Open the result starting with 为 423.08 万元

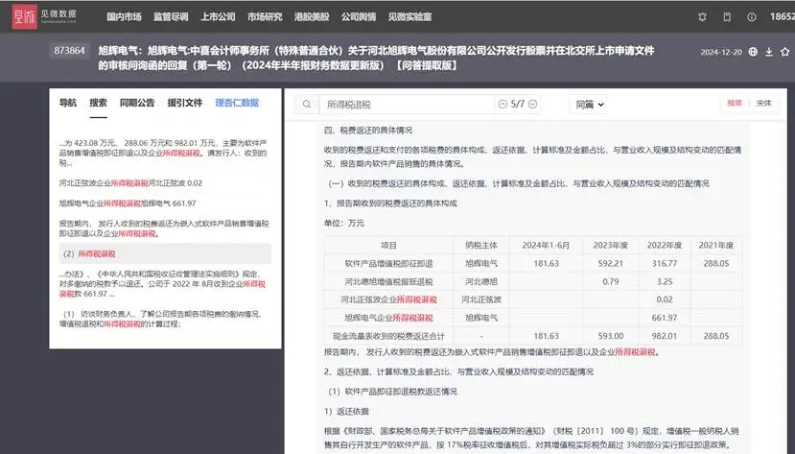tap(163, 153)
